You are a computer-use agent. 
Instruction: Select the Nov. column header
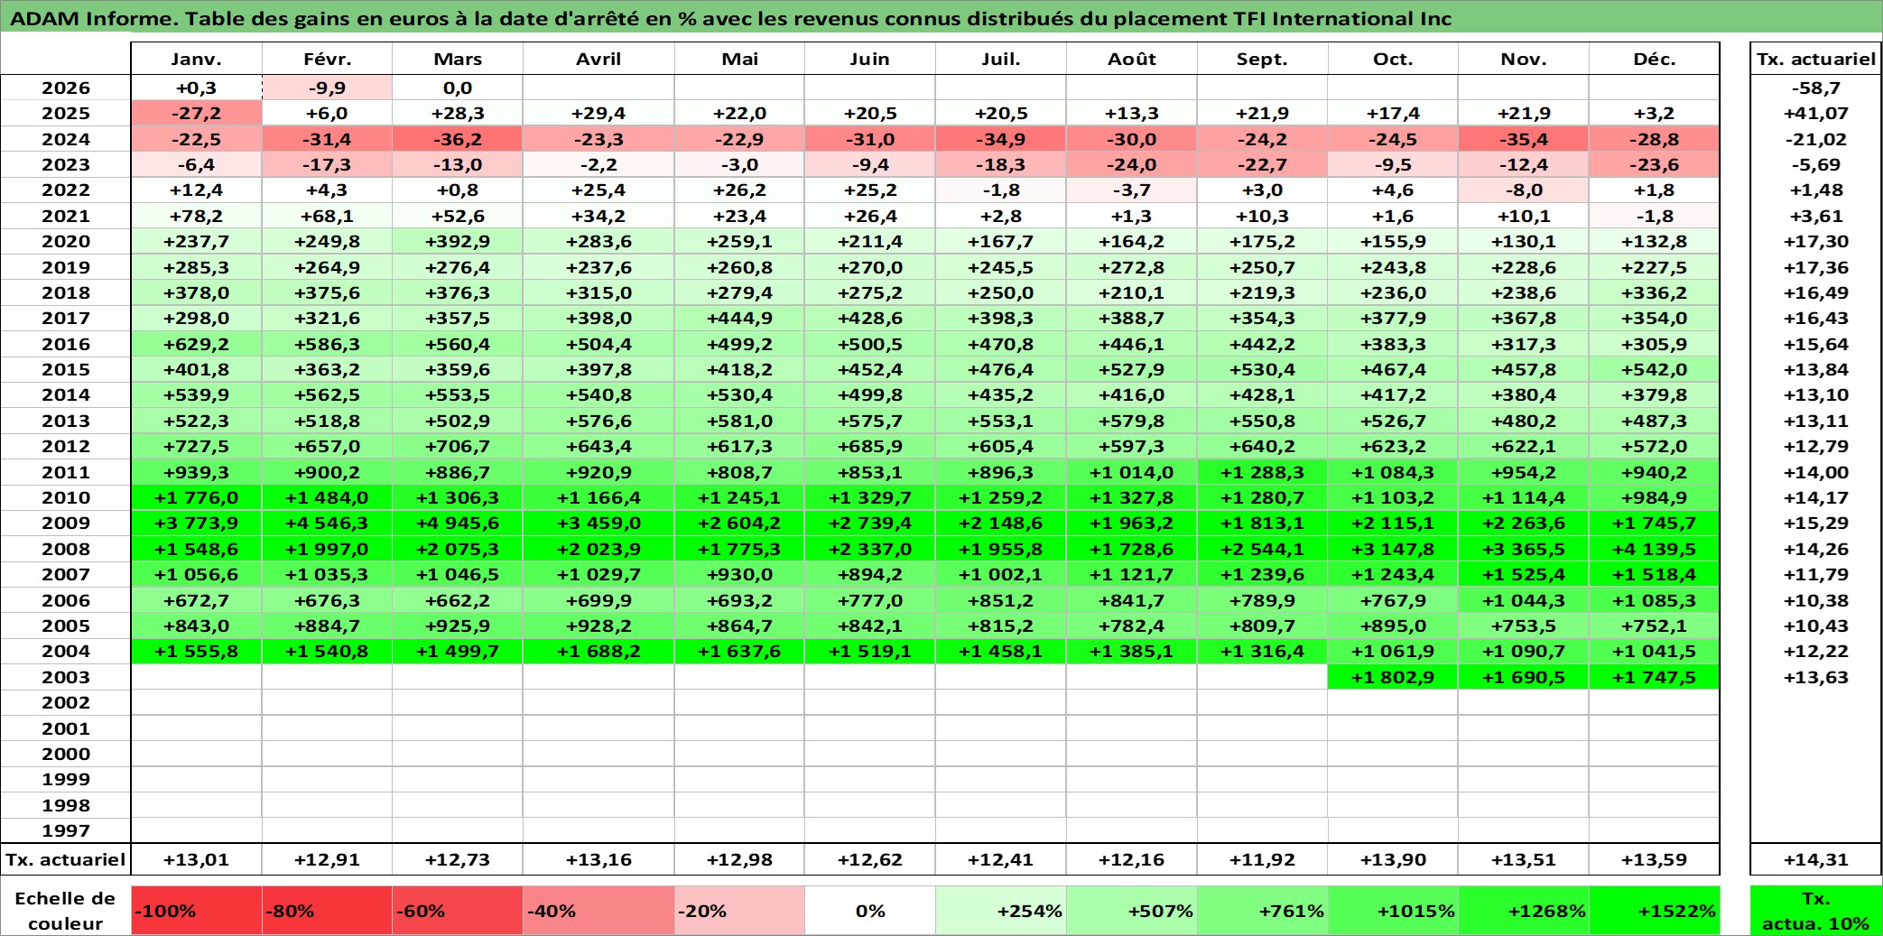[1524, 59]
